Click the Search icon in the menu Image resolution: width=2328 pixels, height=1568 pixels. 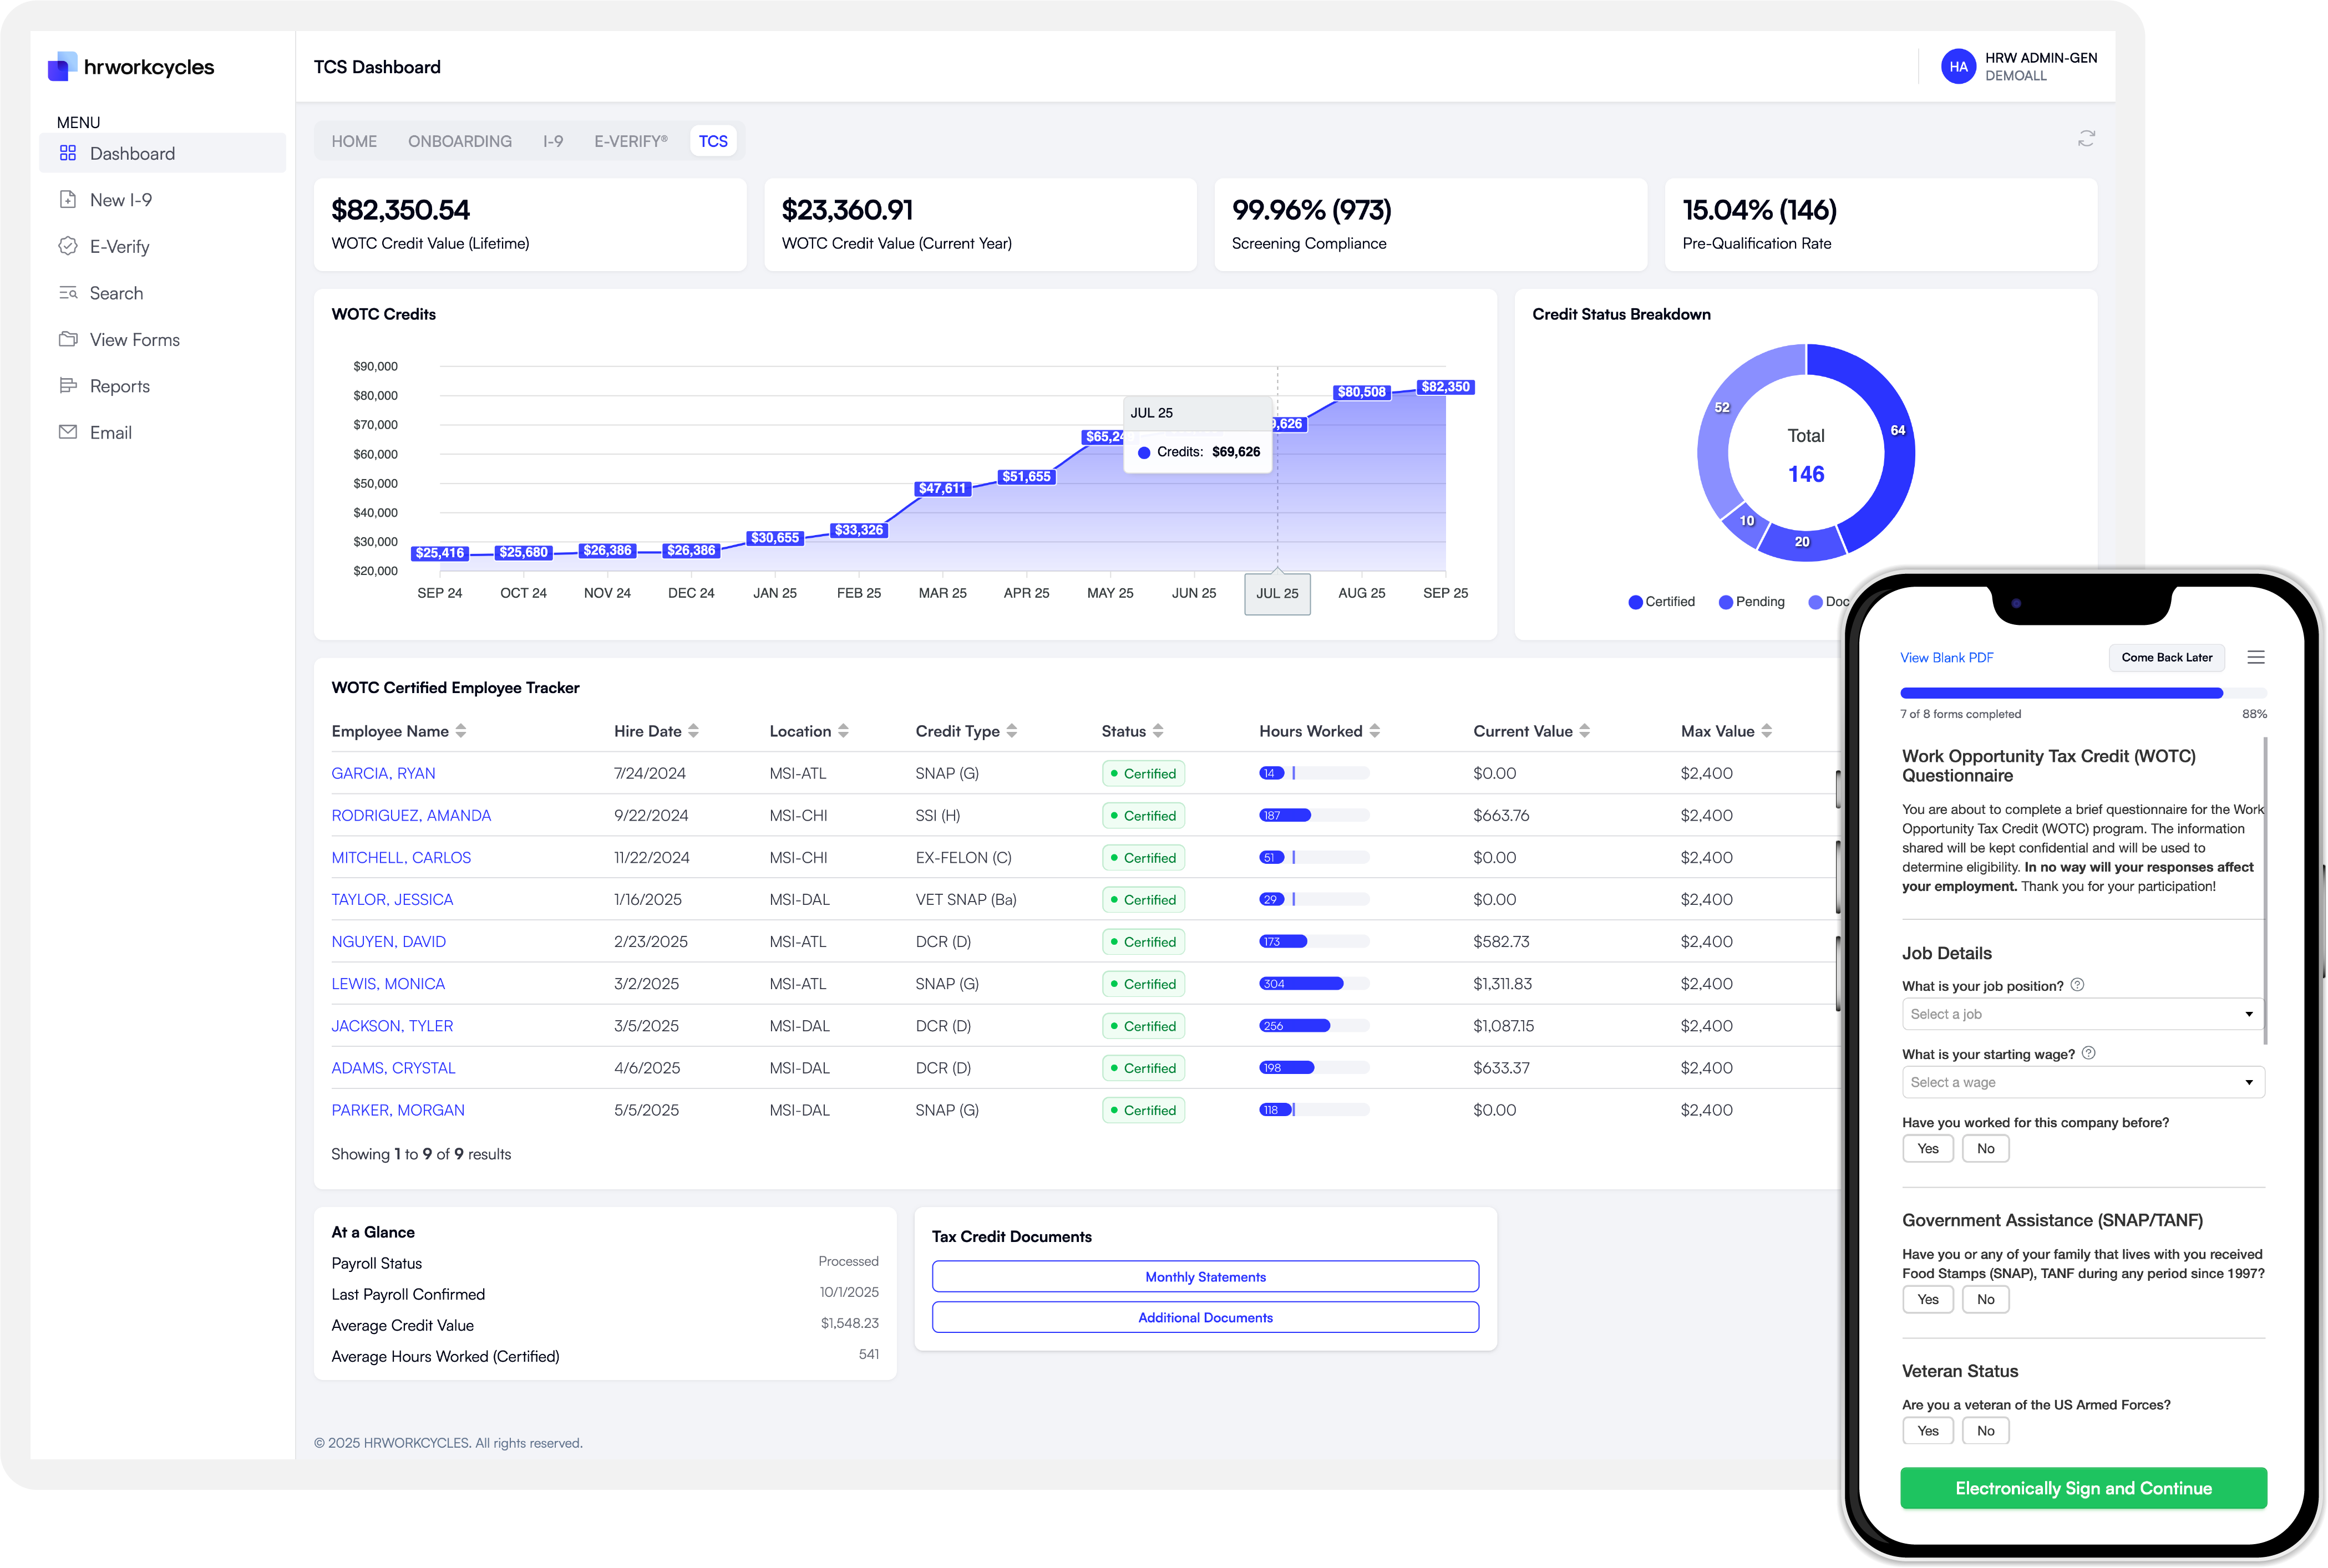(x=68, y=293)
